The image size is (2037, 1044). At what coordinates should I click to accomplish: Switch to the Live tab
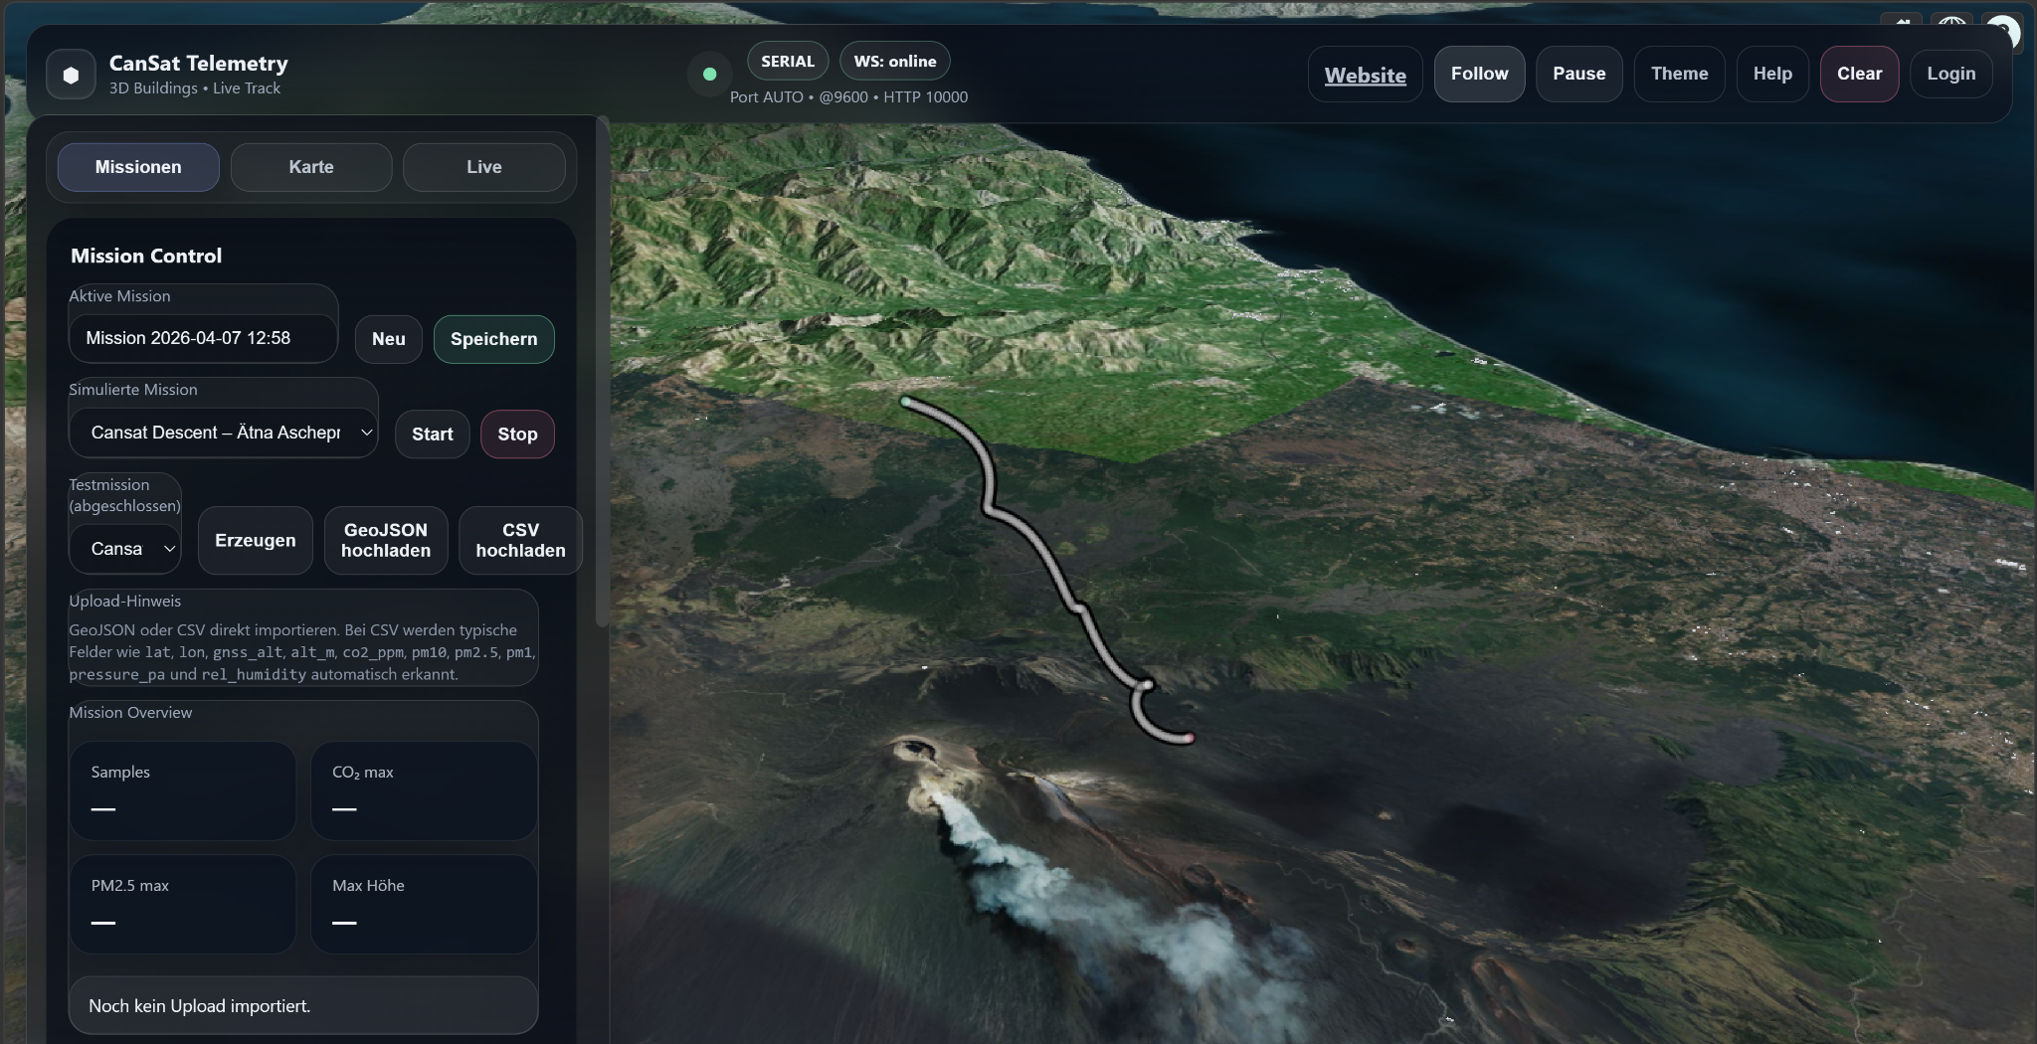click(x=484, y=167)
